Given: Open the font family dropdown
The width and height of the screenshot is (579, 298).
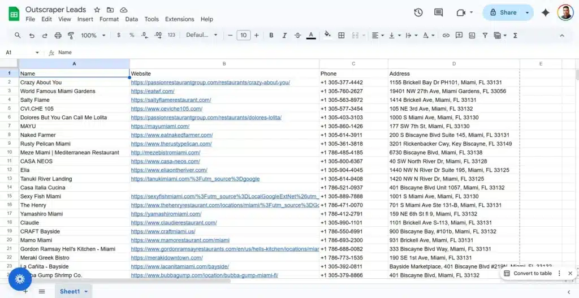Looking at the screenshot, I should pos(202,36).
